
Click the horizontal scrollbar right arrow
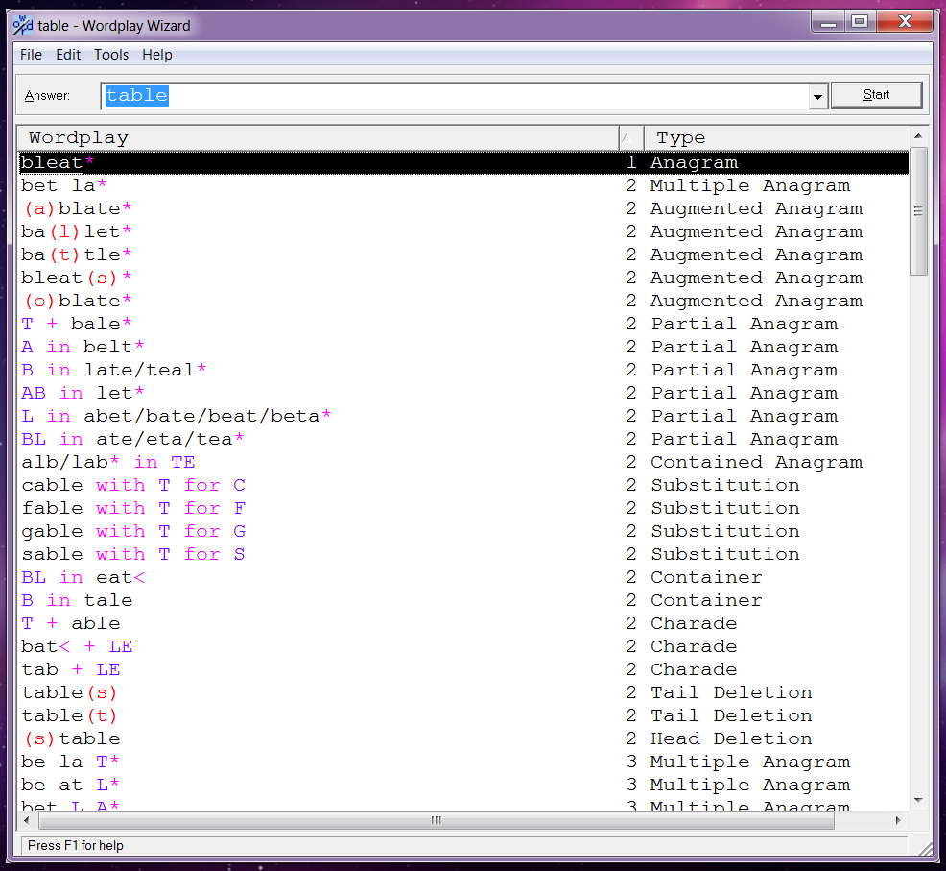(x=898, y=821)
